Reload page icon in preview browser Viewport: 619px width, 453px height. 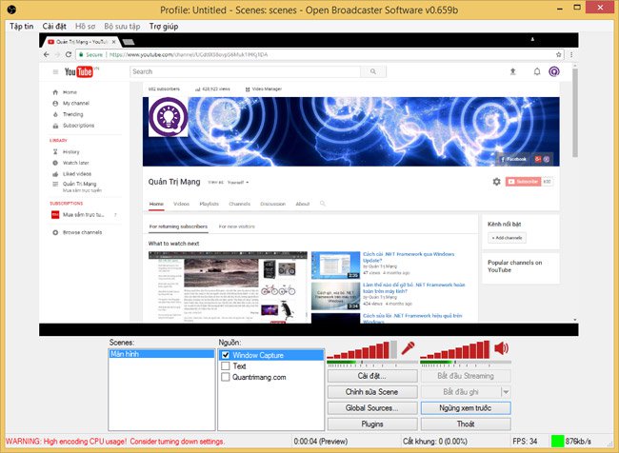(69, 54)
